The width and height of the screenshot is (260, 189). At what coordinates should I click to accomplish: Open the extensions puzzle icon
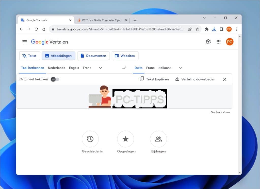(207, 29)
